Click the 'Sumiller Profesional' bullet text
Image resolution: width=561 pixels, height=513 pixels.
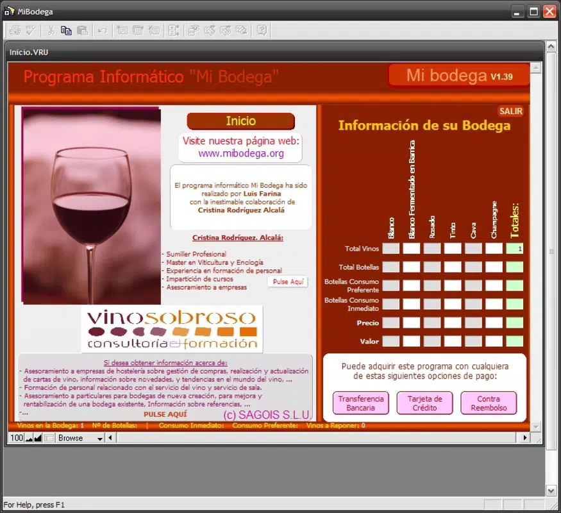(x=196, y=254)
